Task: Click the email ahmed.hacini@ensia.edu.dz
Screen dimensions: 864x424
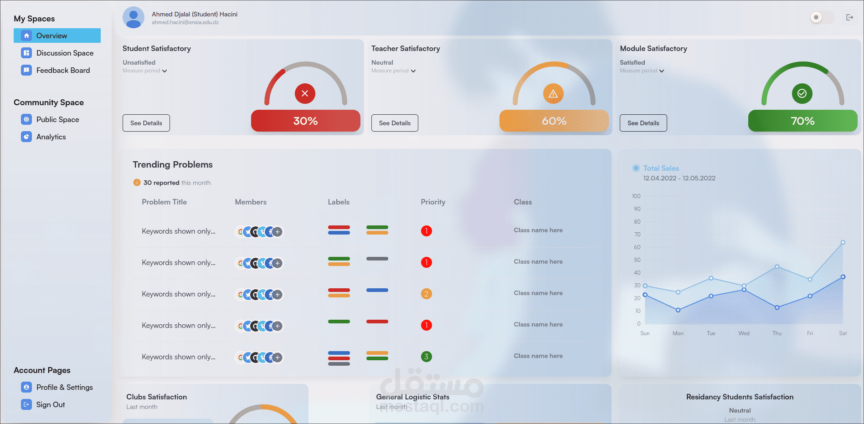Action: click(185, 22)
